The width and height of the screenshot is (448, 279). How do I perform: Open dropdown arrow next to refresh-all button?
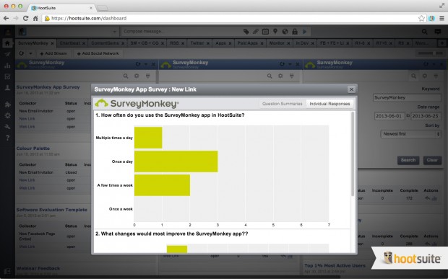pyautogui.click(x=30, y=53)
